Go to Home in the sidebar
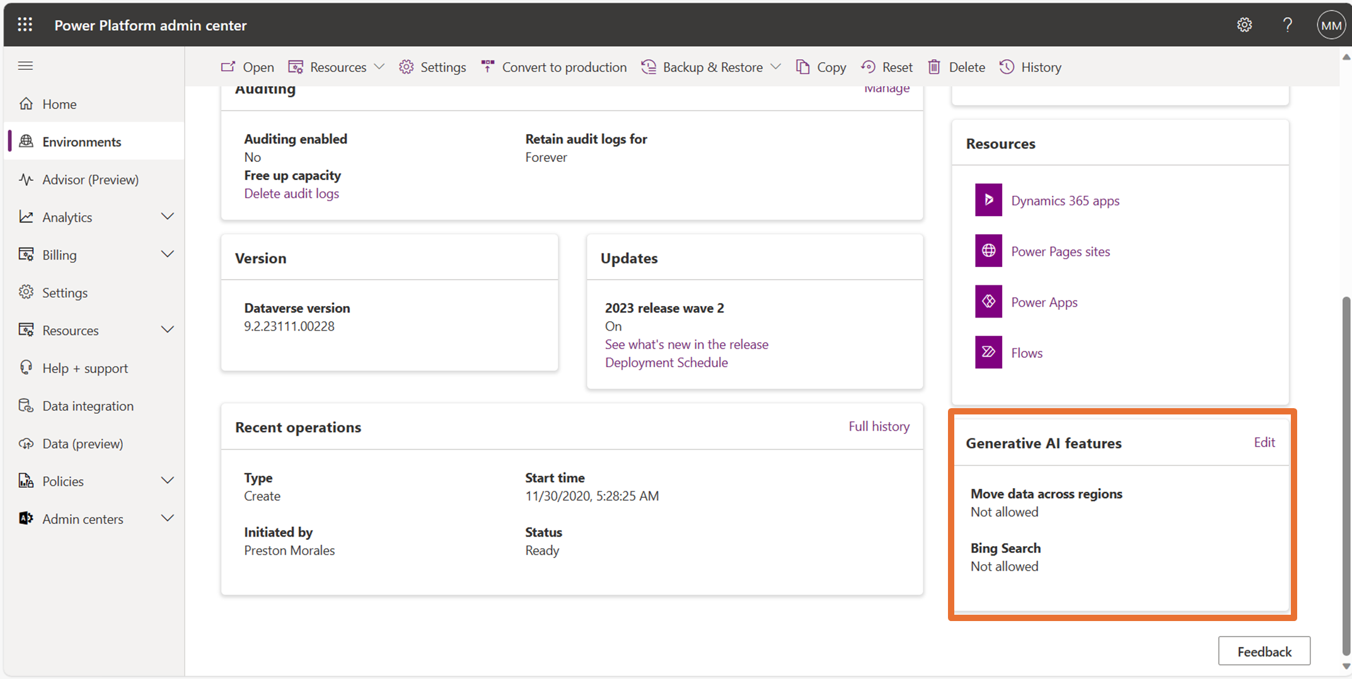This screenshot has width=1352, height=679. [x=59, y=105]
